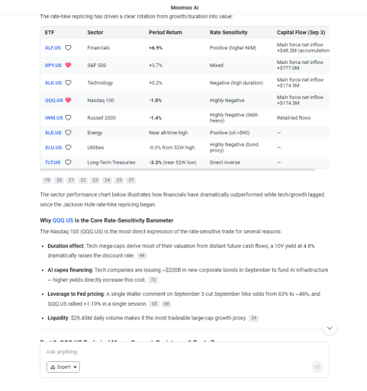Open the XLE.US ticker link
This screenshot has width=367, height=391.
tap(53, 133)
